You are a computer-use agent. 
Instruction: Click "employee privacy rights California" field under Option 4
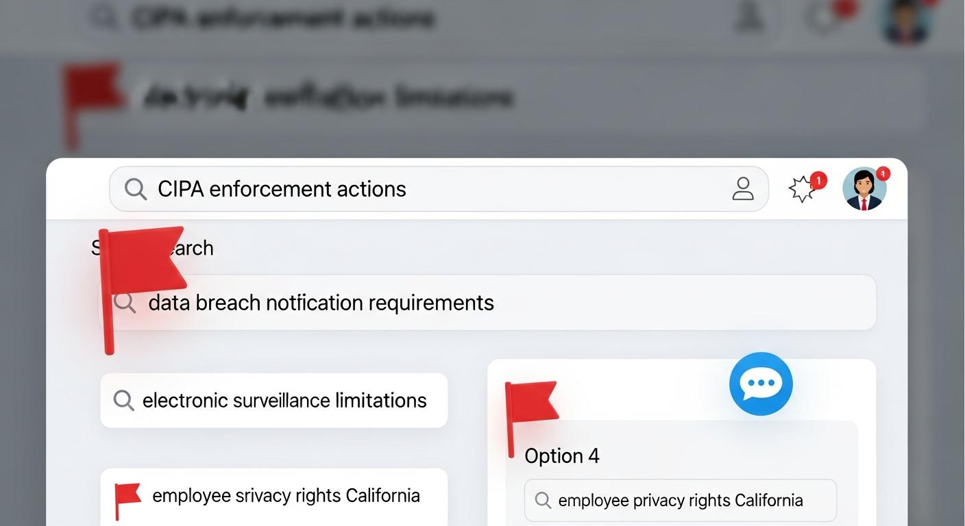coord(680,501)
